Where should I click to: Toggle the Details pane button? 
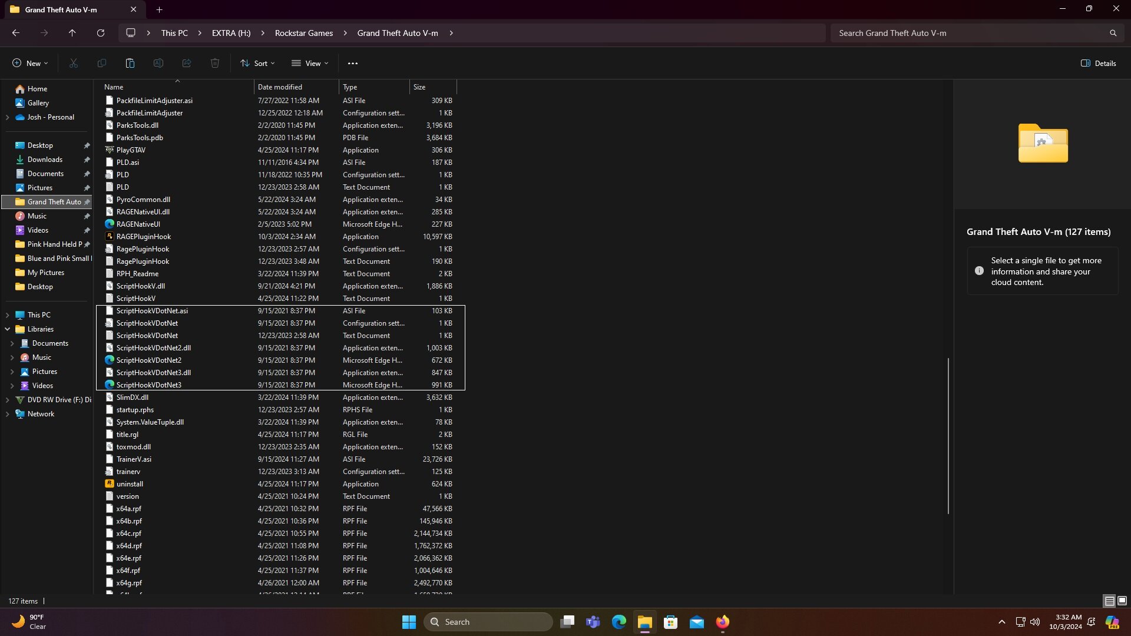(1099, 63)
